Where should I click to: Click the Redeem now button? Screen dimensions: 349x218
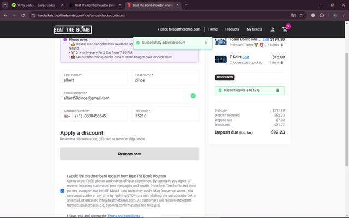click(x=129, y=154)
